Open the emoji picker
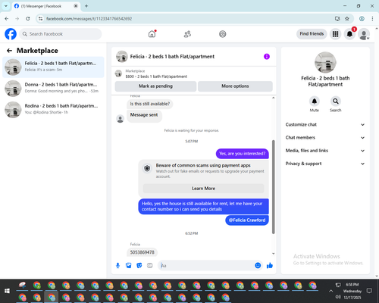Image resolution: width=379 pixels, height=303 pixels. click(x=258, y=265)
